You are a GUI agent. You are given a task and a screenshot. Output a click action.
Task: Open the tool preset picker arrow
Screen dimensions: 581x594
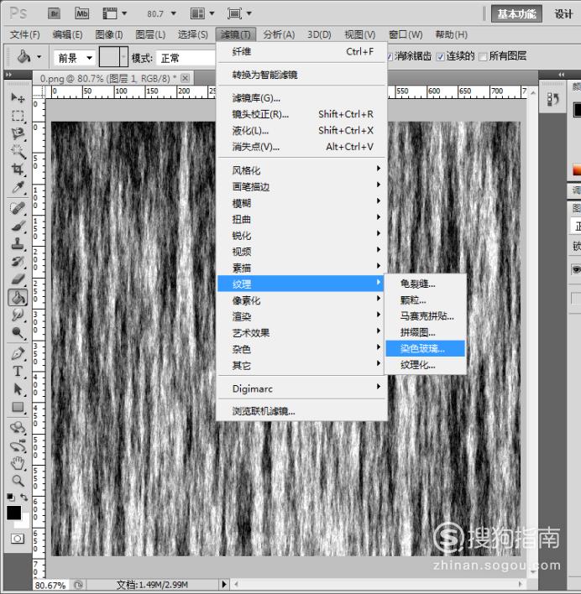(x=39, y=58)
